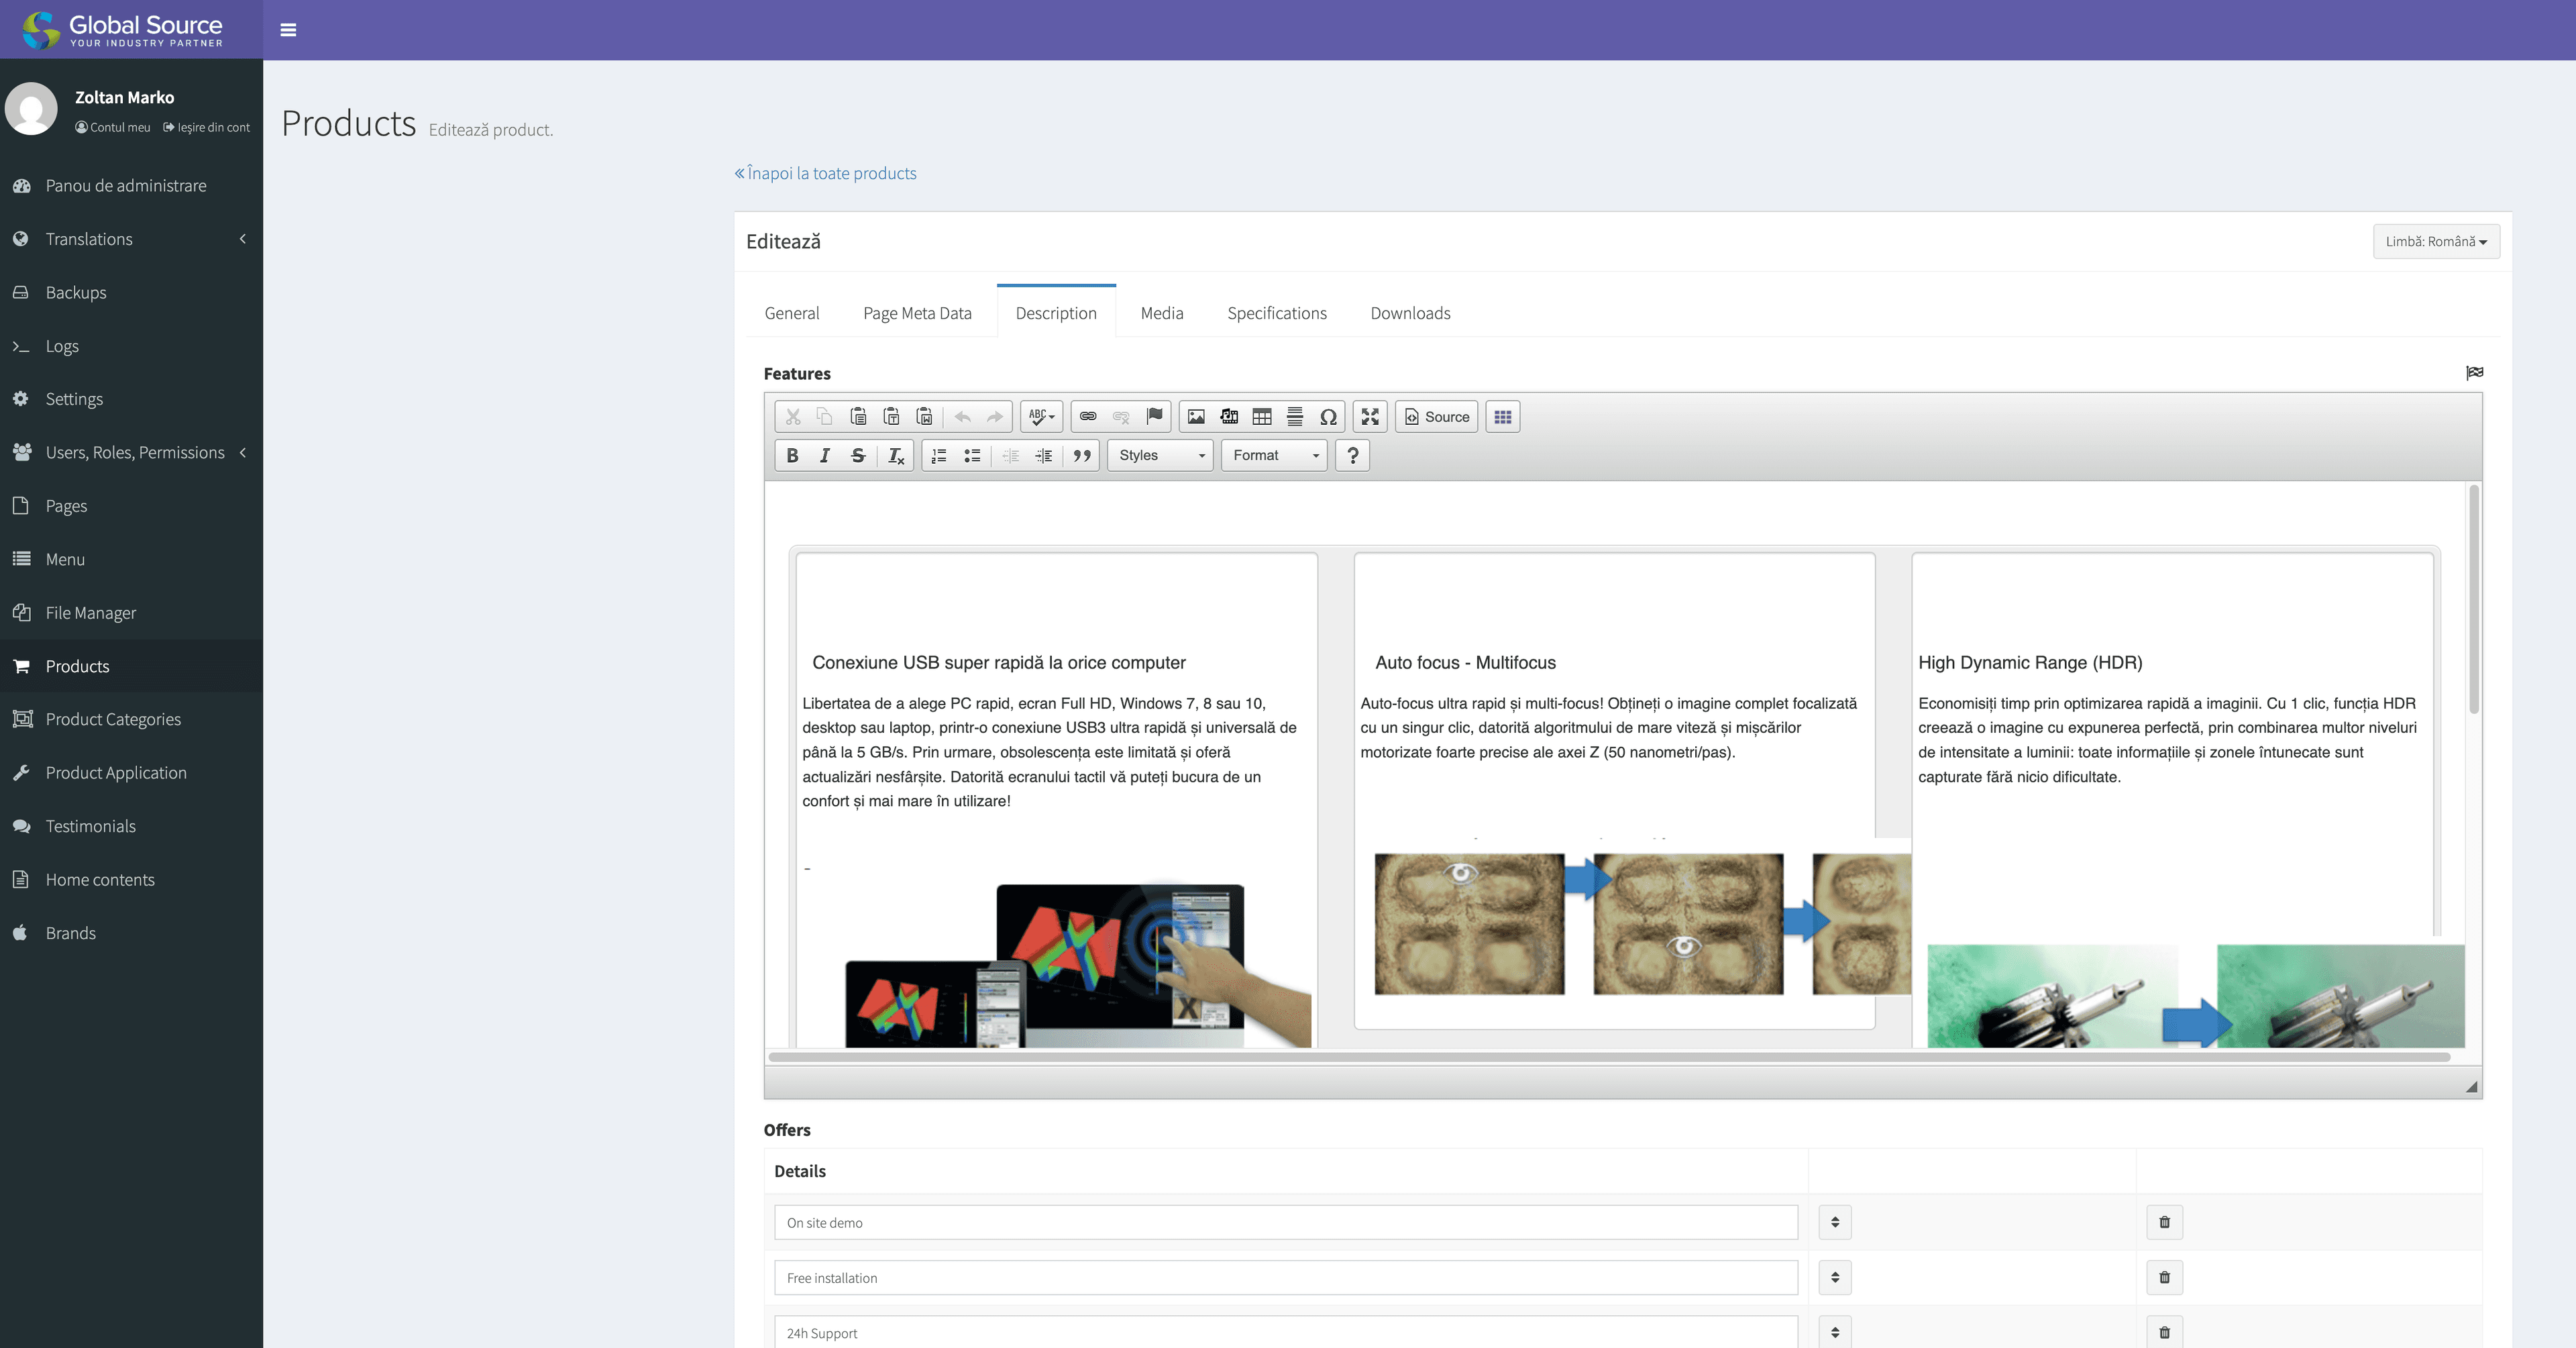Insert an anchor with the flag icon
This screenshot has height=1348, width=2576.
[1154, 417]
